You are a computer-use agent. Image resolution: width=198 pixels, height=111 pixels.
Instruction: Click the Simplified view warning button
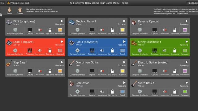pos(18,3)
